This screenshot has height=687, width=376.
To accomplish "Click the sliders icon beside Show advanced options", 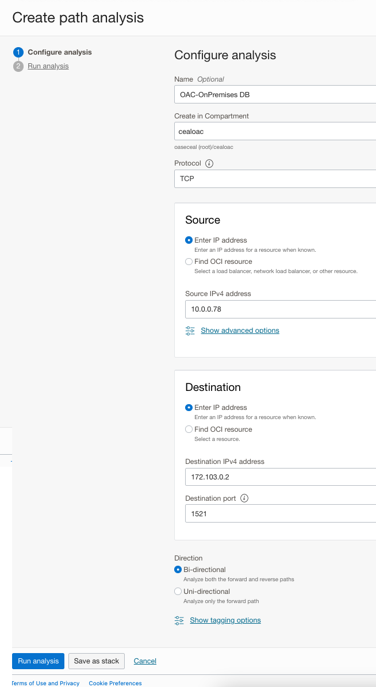I will tap(190, 331).
